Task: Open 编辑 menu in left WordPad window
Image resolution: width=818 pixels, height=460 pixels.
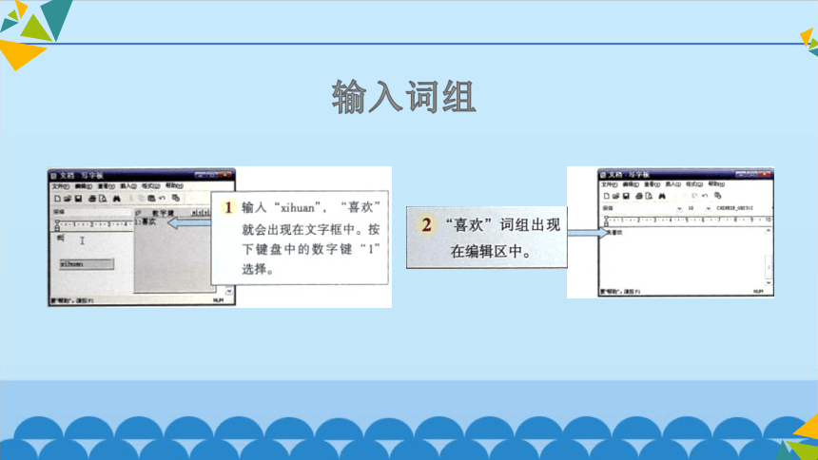Action: (83, 186)
